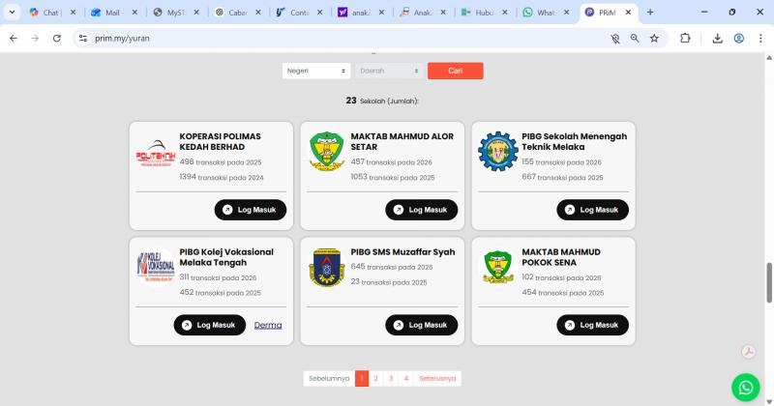Open the Negeri dropdown
The height and width of the screenshot is (406, 774).
316,71
